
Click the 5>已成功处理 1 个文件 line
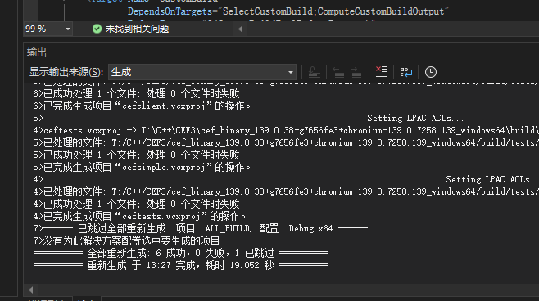coord(136,155)
